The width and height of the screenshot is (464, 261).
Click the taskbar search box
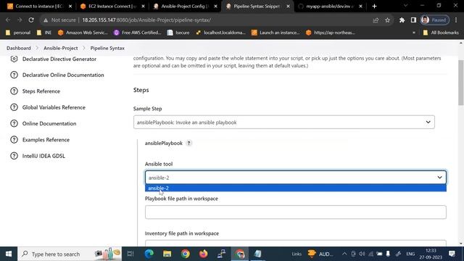[70, 254]
